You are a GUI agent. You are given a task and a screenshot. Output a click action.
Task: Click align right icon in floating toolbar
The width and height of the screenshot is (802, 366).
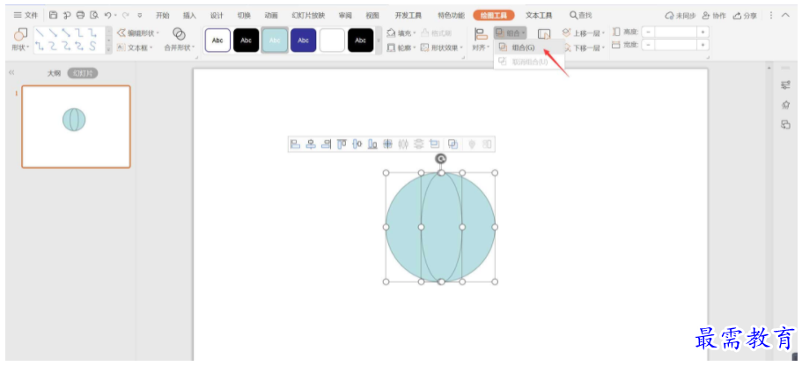click(326, 144)
